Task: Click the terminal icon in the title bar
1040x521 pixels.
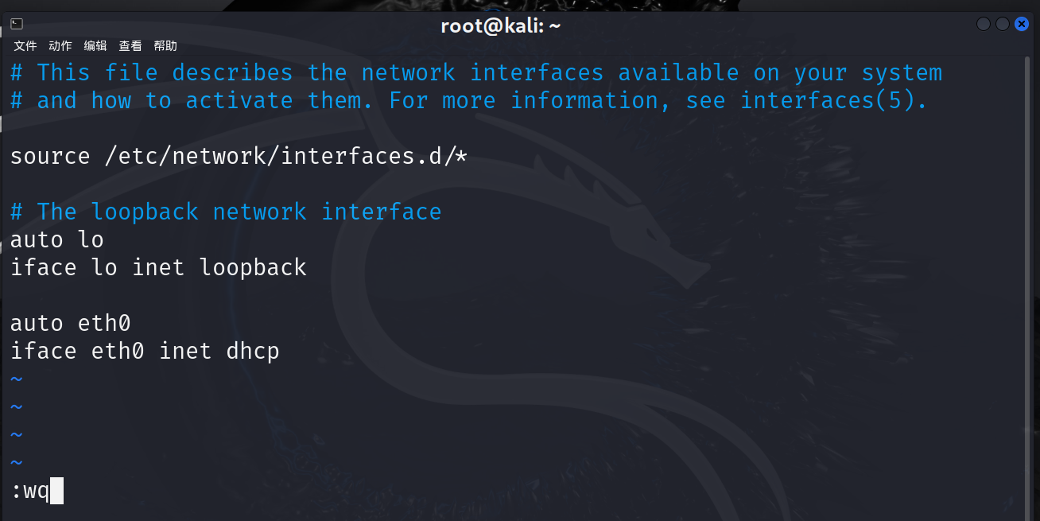Action: coord(17,25)
